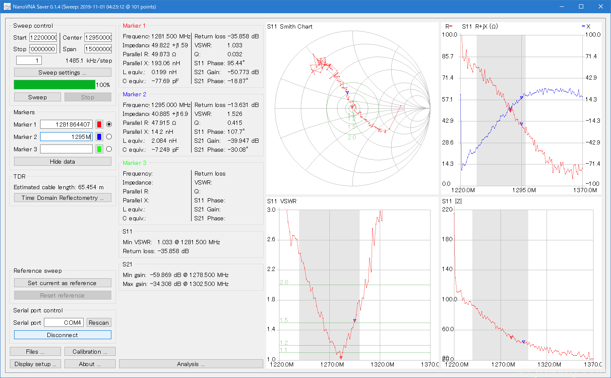611x378 pixels.
Task: Open Sweep settings dialog
Action: pyautogui.click(x=62, y=72)
